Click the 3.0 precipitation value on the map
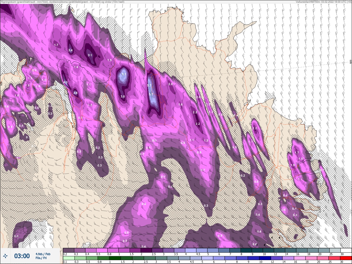This screenshot has width=352, height=264. (x=123, y=96)
